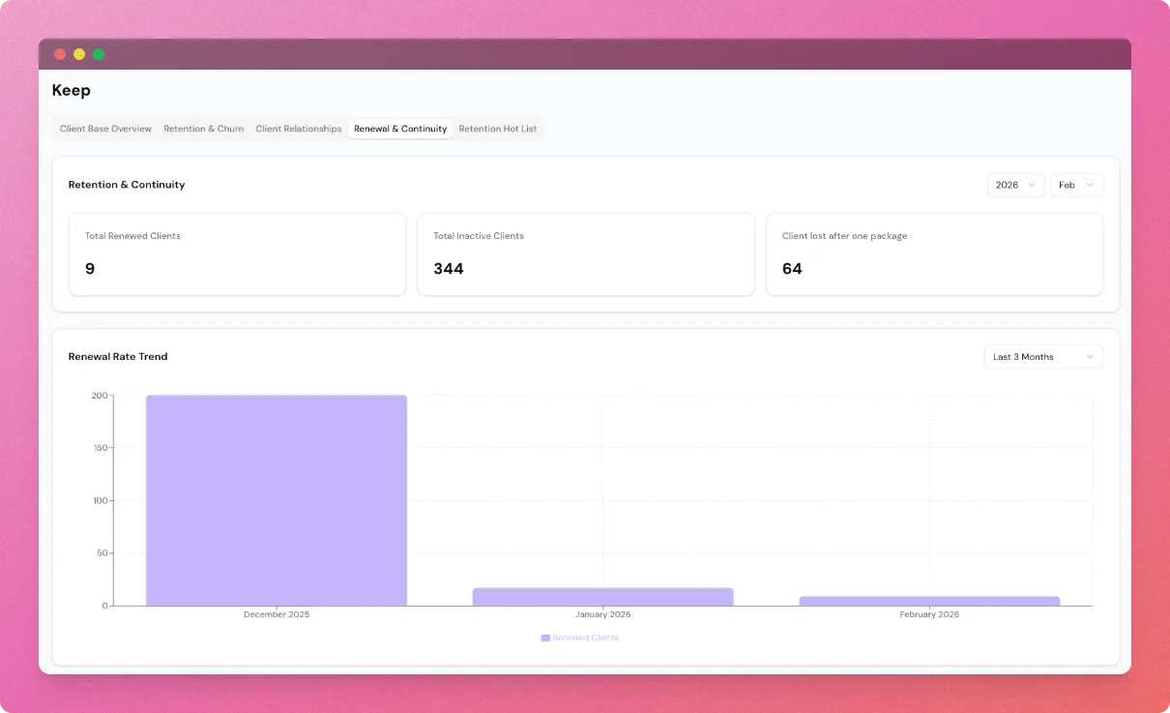Click the purple legend color square
Viewport: 1170px width, 713px height.
[545, 639]
